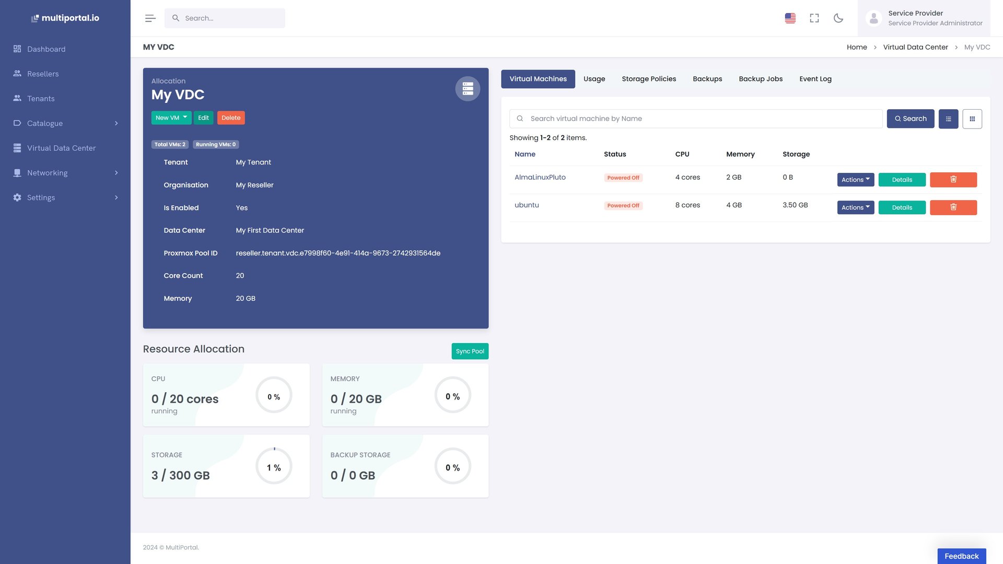The height and width of the screenshot is (564, 1003).
Task: Open the Backup Jobs tab
Action: (x=760, y=79)
